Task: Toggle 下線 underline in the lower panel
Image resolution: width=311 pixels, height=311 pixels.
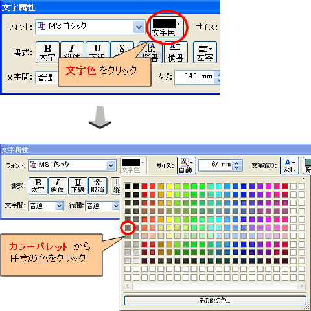Action: tap(78, 186)
